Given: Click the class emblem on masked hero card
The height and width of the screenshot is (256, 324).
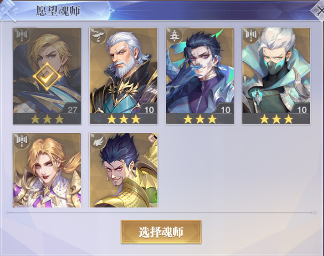Looking at the screenshot, I should (x=251, y=36).
